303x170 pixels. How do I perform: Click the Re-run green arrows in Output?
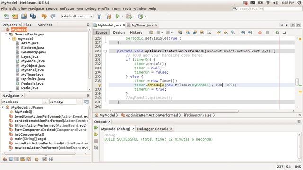click(96, 128)
